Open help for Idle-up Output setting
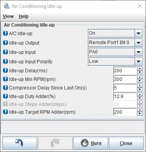 5,43
